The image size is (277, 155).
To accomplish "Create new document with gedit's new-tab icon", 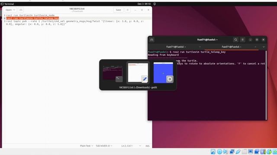I will click(21, 10).
